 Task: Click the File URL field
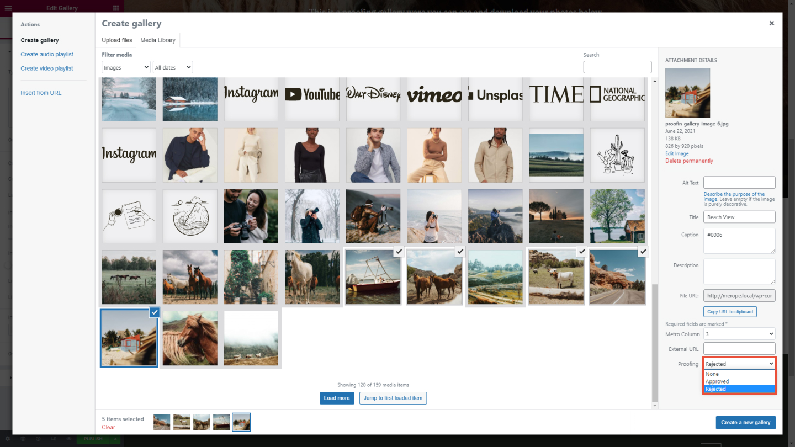(739, 296)
